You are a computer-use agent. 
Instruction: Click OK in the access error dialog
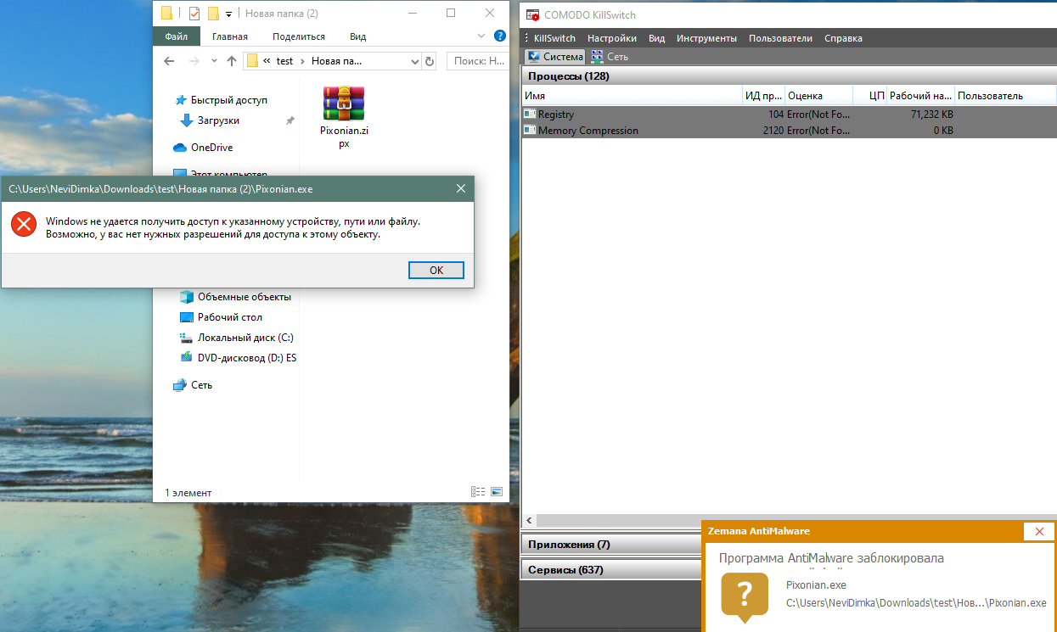(436, 271)
